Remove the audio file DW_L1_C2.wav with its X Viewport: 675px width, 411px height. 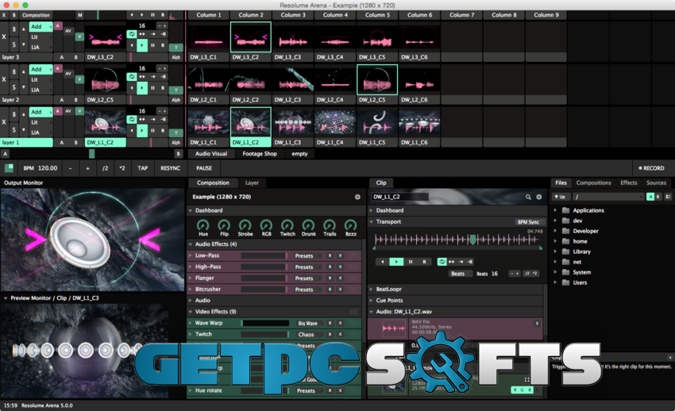click(537, 323)
